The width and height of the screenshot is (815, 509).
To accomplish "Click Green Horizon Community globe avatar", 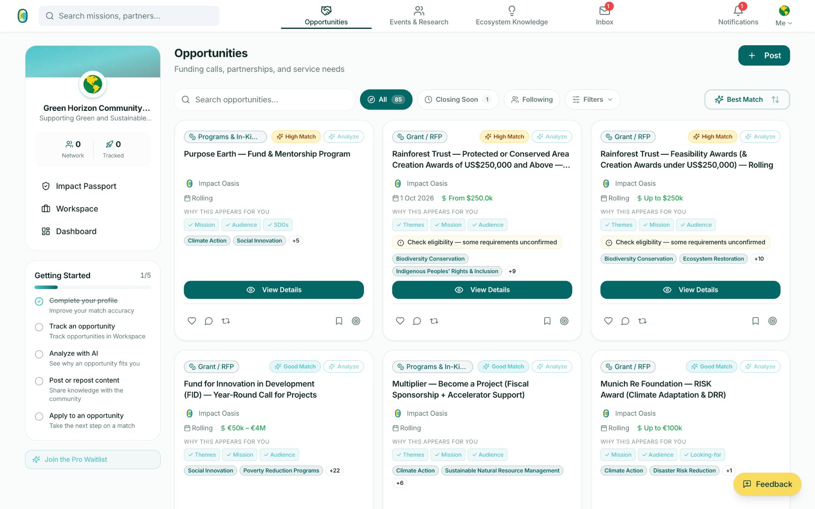I will point(93,84).
